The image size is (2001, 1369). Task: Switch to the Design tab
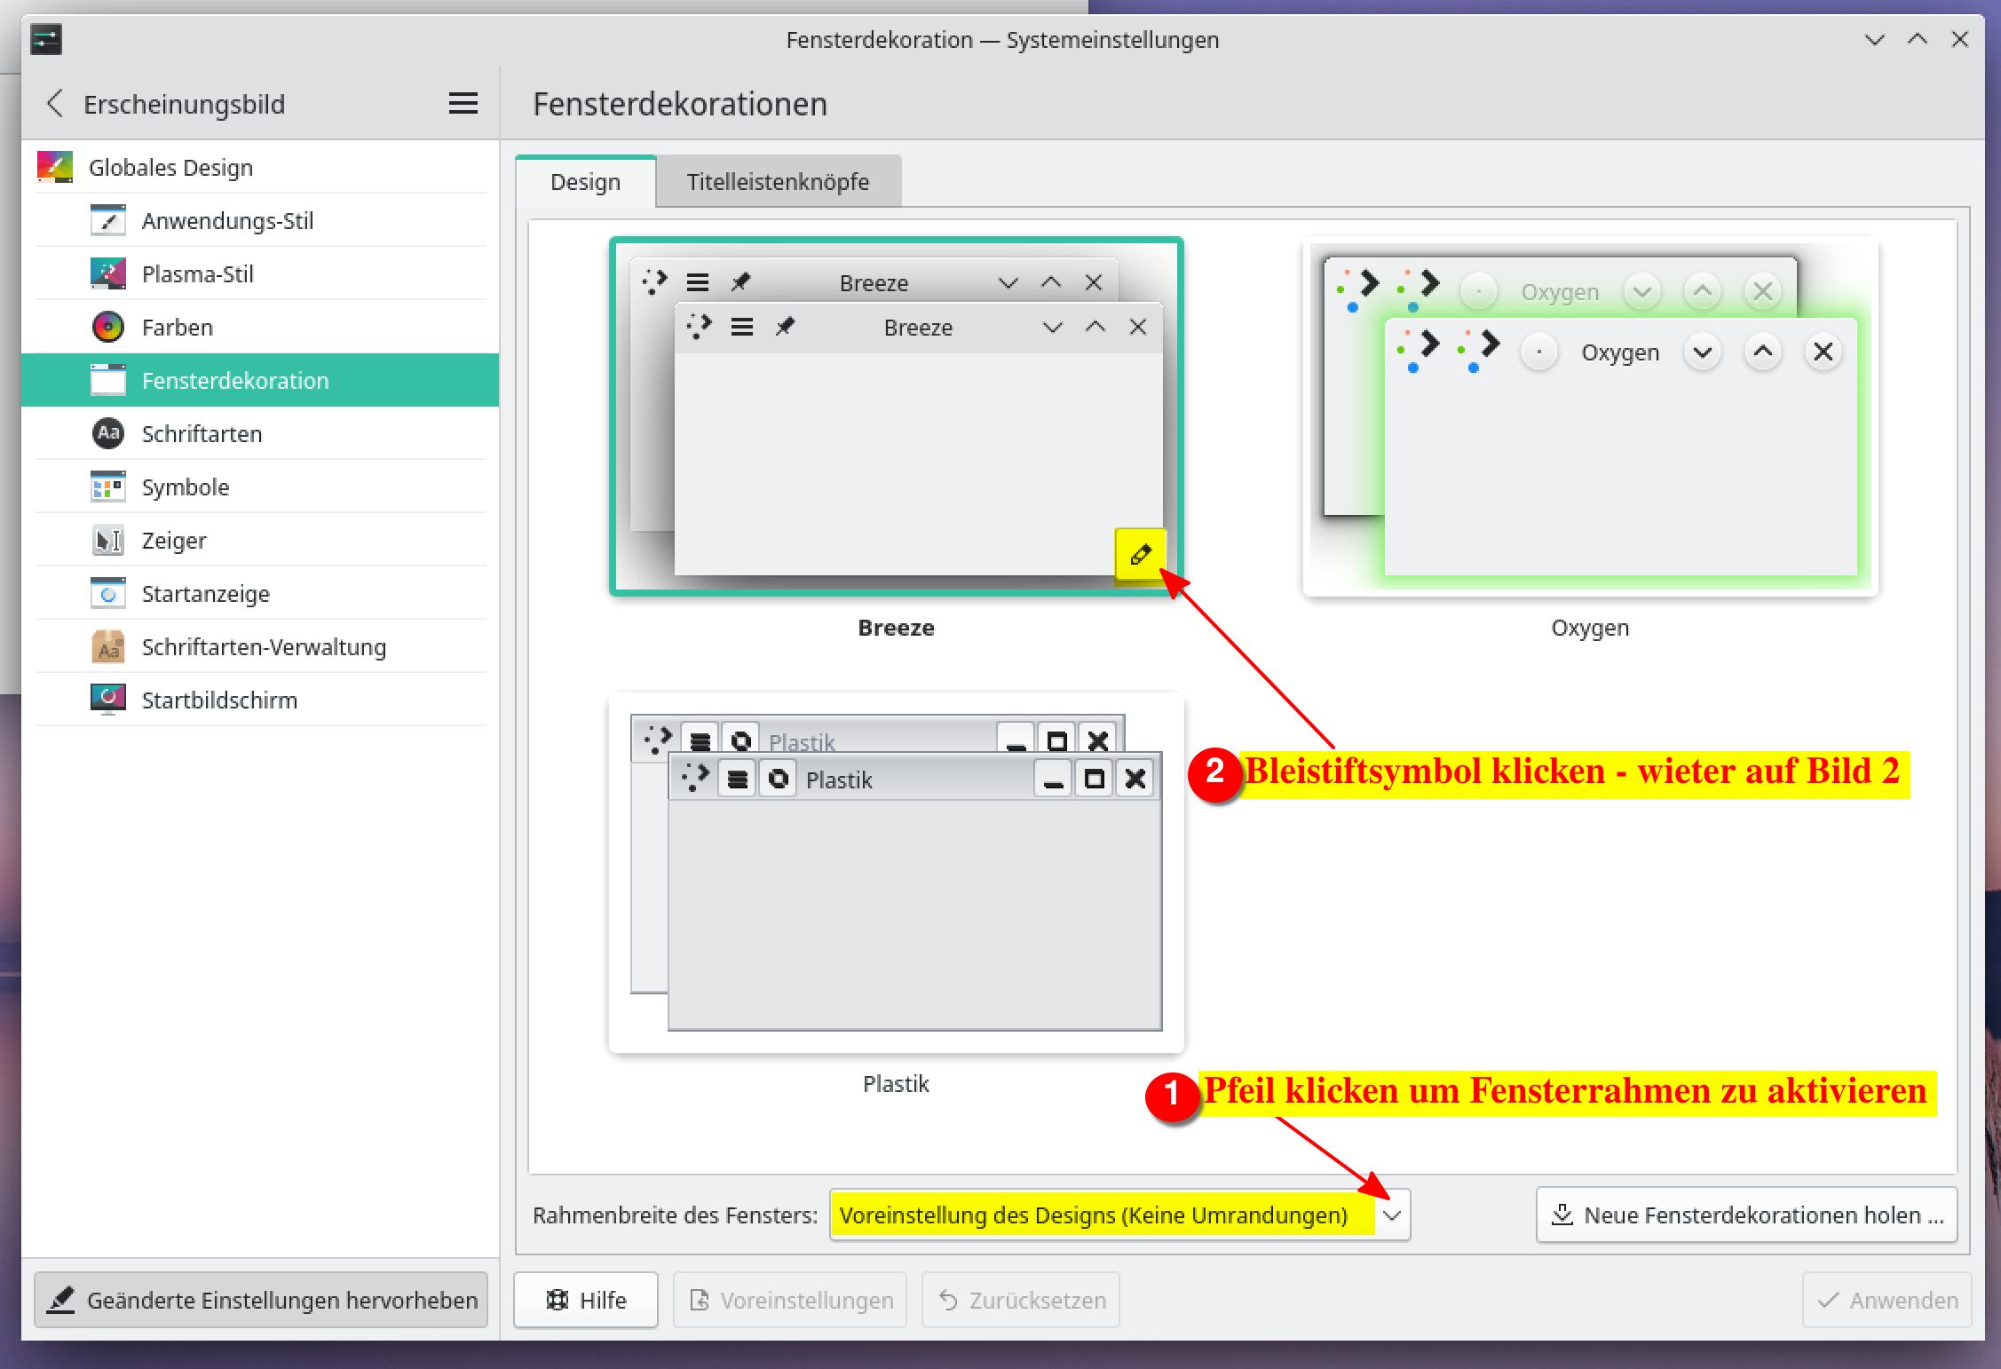click(x=585, y=182)
